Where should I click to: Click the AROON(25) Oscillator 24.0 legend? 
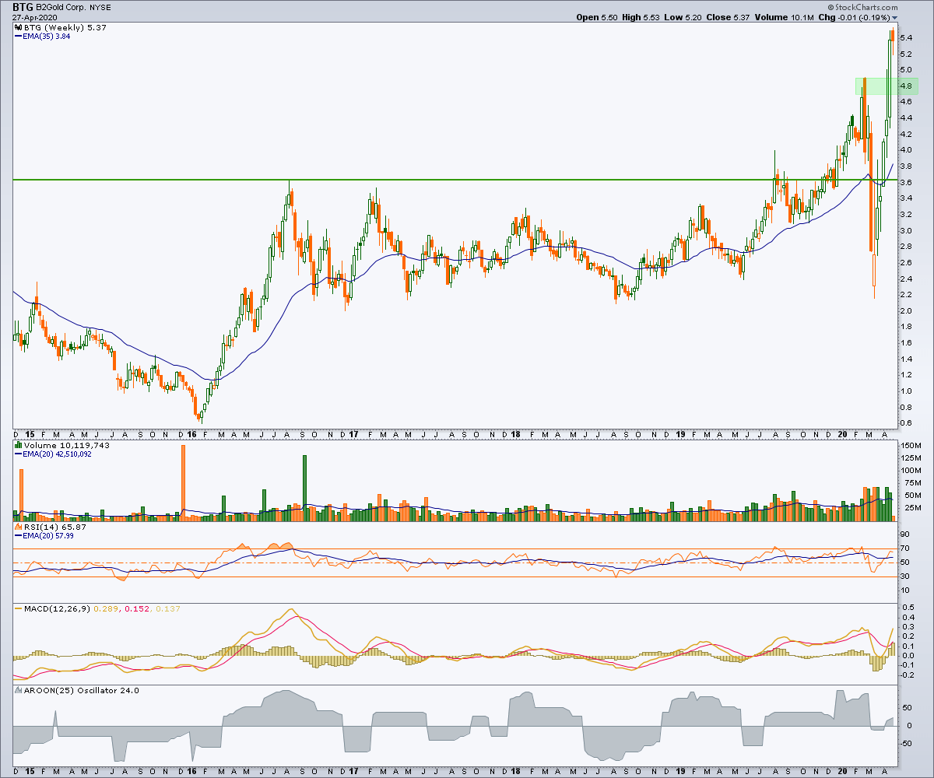point(77,690)
